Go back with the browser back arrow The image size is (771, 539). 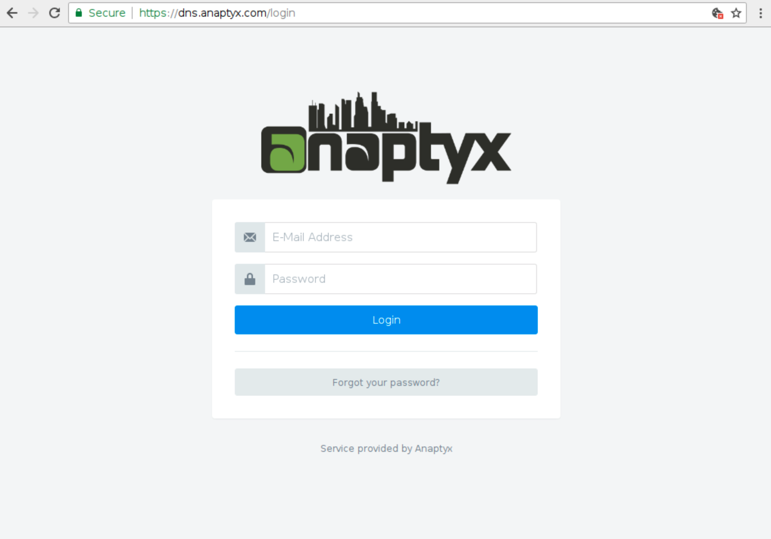coord(12,13)
